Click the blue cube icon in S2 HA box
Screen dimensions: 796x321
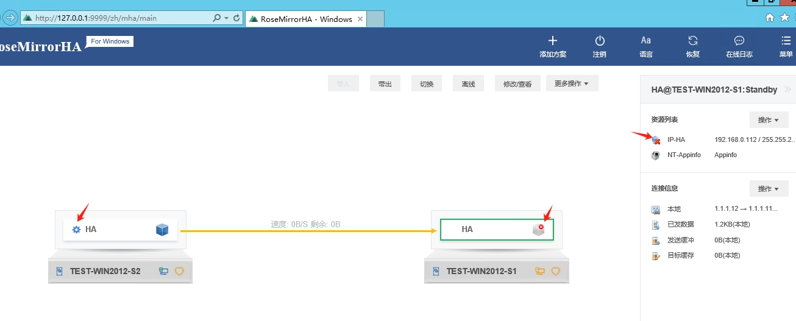pyautogui.click(x=162, y=230)
